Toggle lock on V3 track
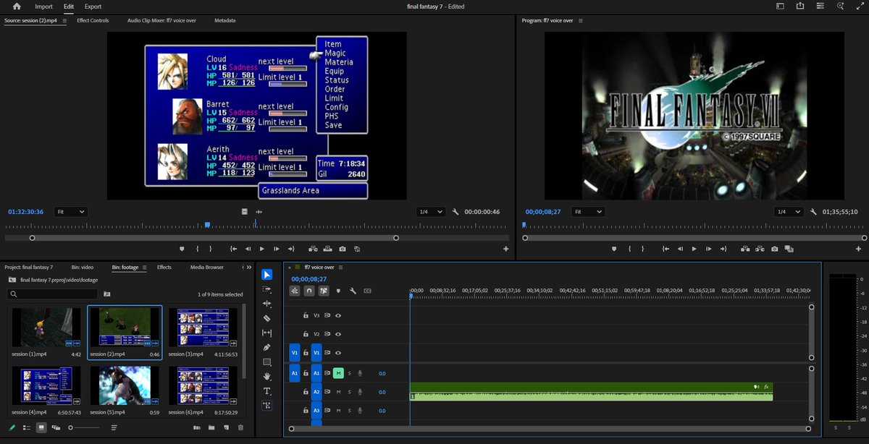This screenshot has width=869, height=444. [306, 315]
